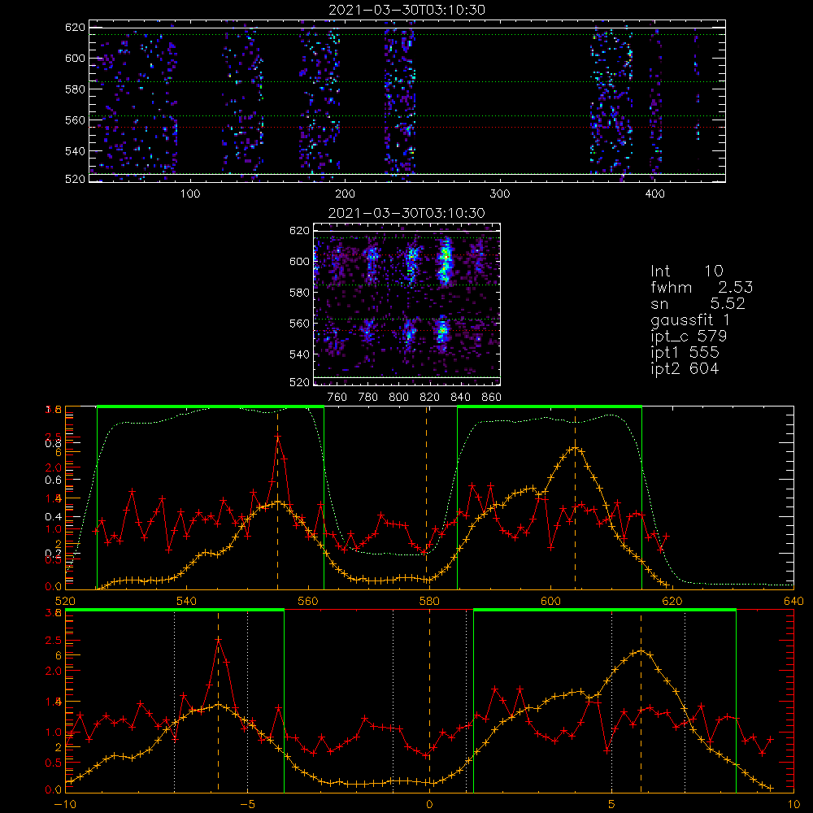Click x-axis label 540 of the profile plot
Viewport: 813px width, 813px height.
click(187, 602)
